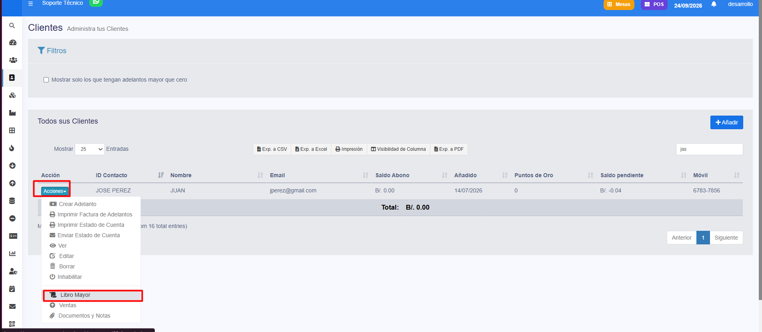762x332 pixels.
Task: Open the POS button
Action: (x=654, y=4)
